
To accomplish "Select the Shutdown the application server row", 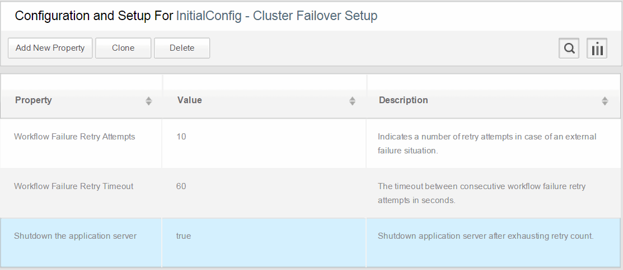I will [x=311, y=242].
